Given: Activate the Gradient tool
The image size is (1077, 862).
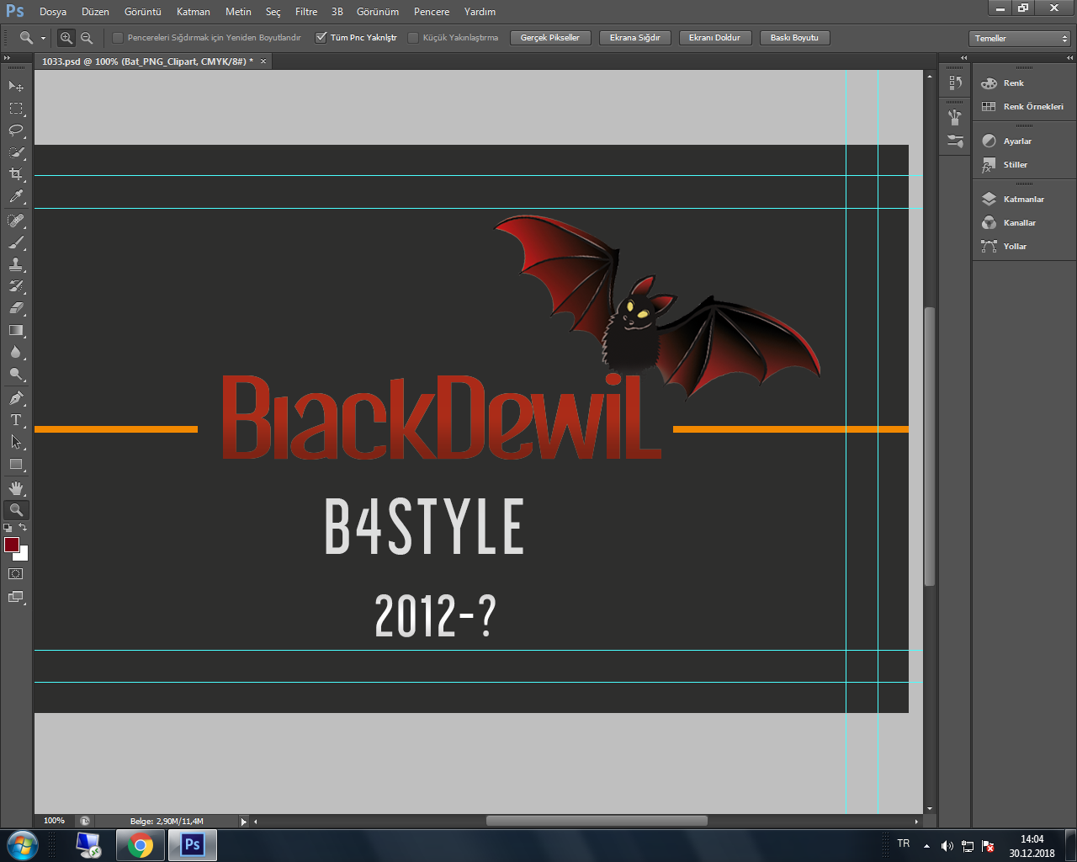Looking at the screenshot, I should click(x=16, y=331).
